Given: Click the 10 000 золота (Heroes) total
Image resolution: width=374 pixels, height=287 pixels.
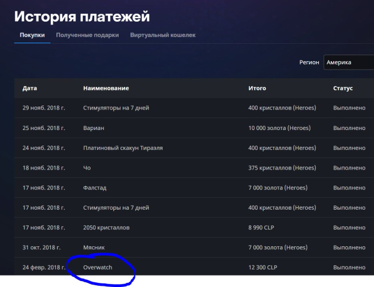Looking at the screenshot, I should click(279, 128).
